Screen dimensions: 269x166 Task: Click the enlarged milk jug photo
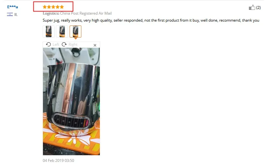click(71, 101)
